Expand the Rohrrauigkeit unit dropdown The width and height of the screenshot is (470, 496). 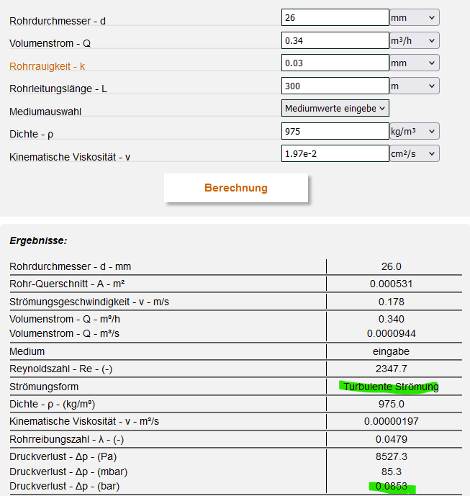(414, 63)
